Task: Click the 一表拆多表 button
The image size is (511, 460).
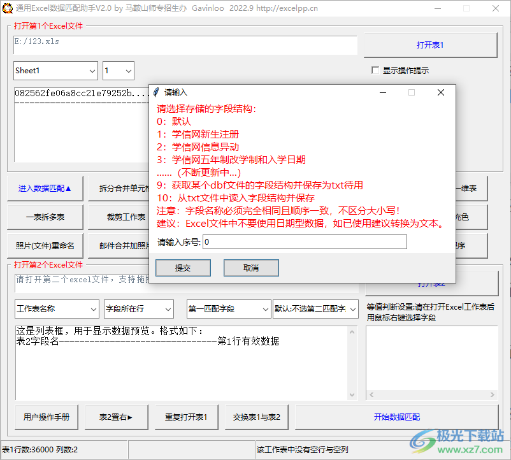Action: click(x=45, y=217)
